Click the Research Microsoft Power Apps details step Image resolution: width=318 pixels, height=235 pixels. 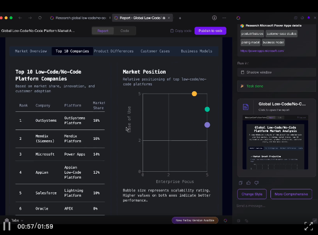(273, 26)
